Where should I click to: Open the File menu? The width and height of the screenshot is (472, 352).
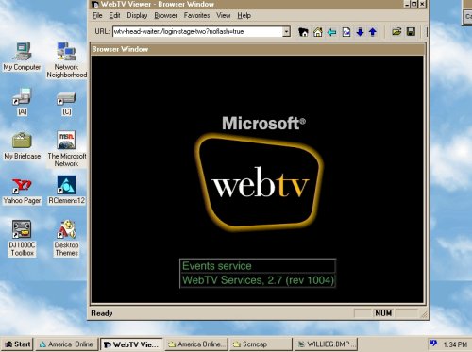pyautogui.click(x=97, y=15)
